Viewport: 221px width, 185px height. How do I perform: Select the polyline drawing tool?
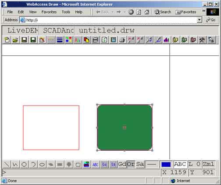click(15, 164)
